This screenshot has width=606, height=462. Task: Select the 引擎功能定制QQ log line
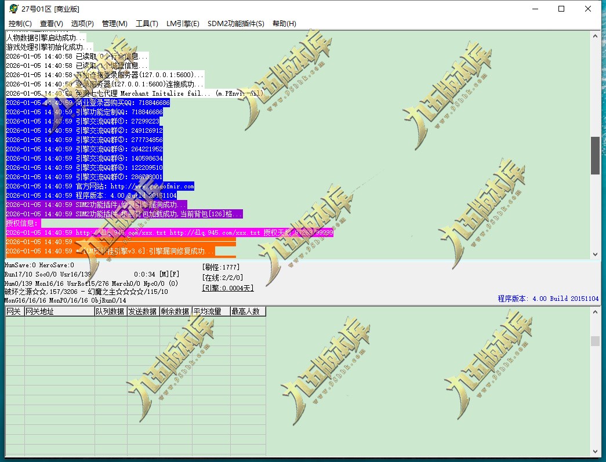84,112
